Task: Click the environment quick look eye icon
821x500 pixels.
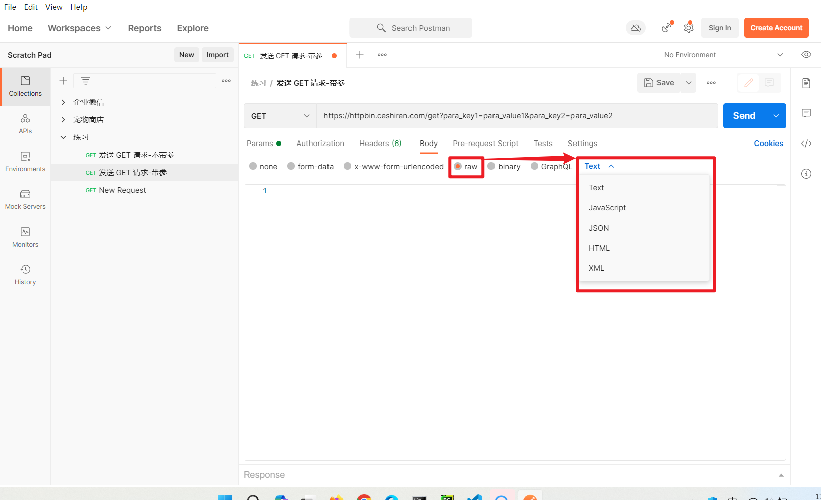Action: click(806, 55)
